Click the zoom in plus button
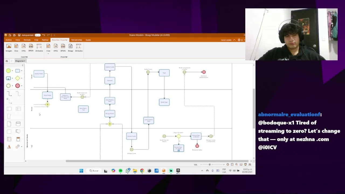 [223, 164]
